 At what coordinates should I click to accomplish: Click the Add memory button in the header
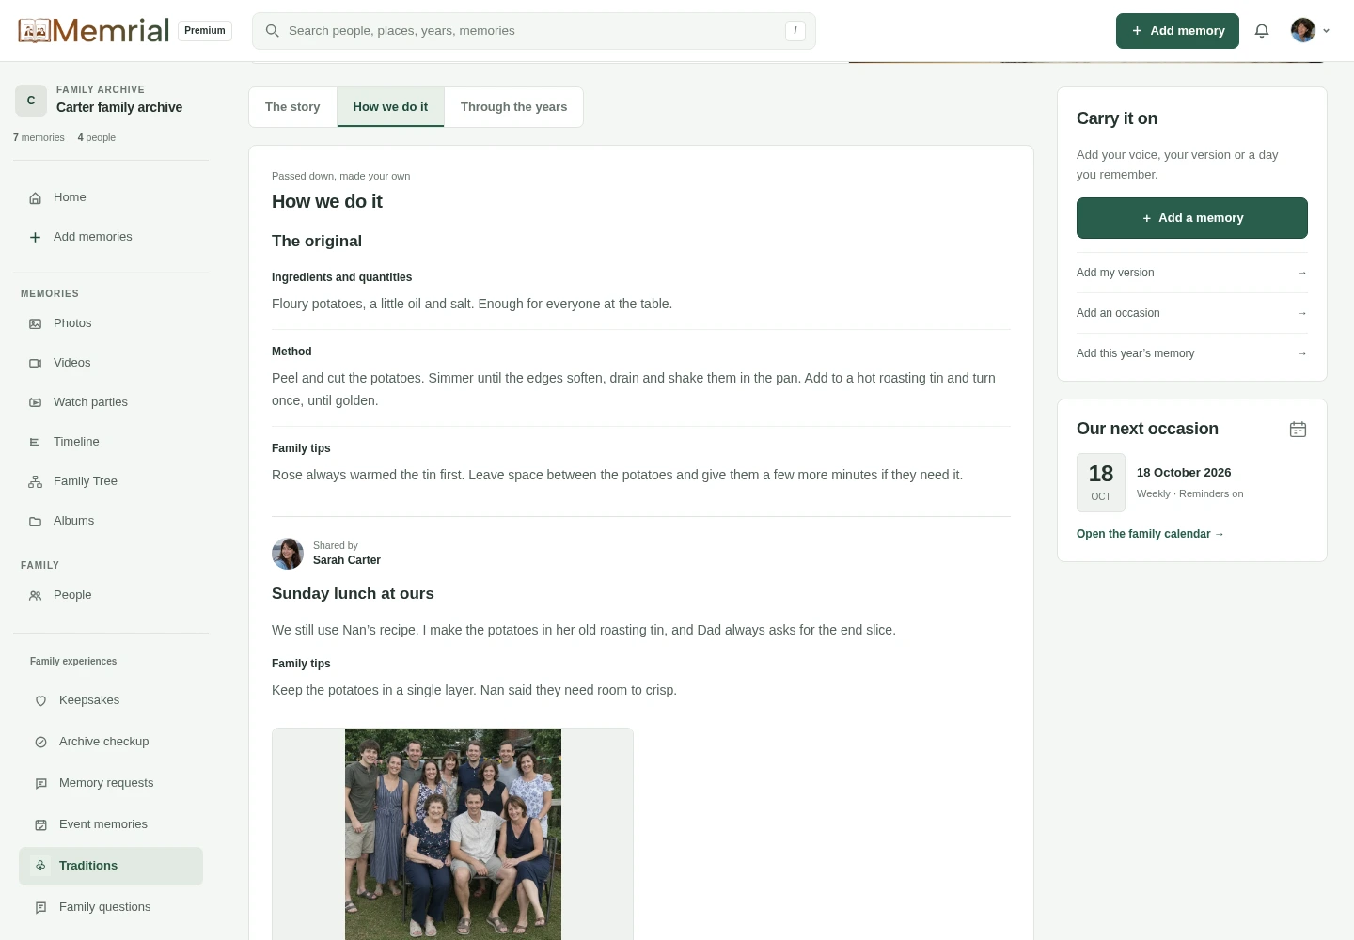coord(1177,31)
